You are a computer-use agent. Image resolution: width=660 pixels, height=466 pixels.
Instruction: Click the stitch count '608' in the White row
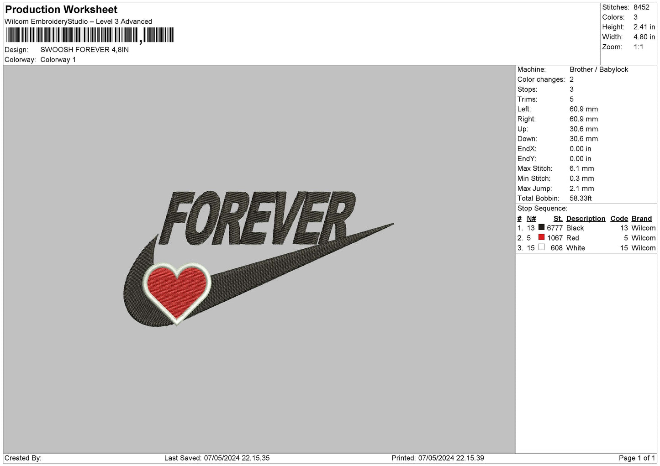557,248
